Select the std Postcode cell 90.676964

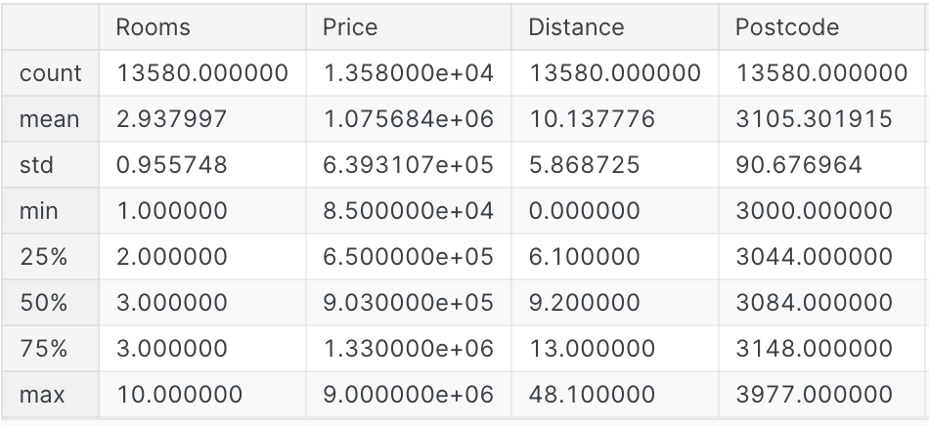tap(799, 165)
